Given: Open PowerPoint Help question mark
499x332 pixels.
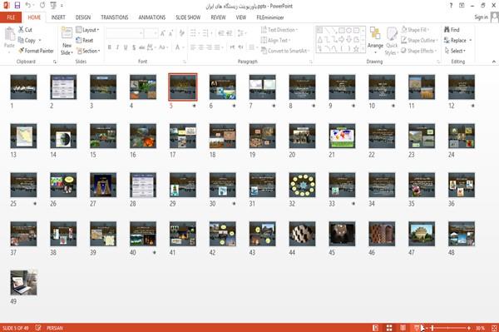Looking at the screenshot, I should pos(451,6).
